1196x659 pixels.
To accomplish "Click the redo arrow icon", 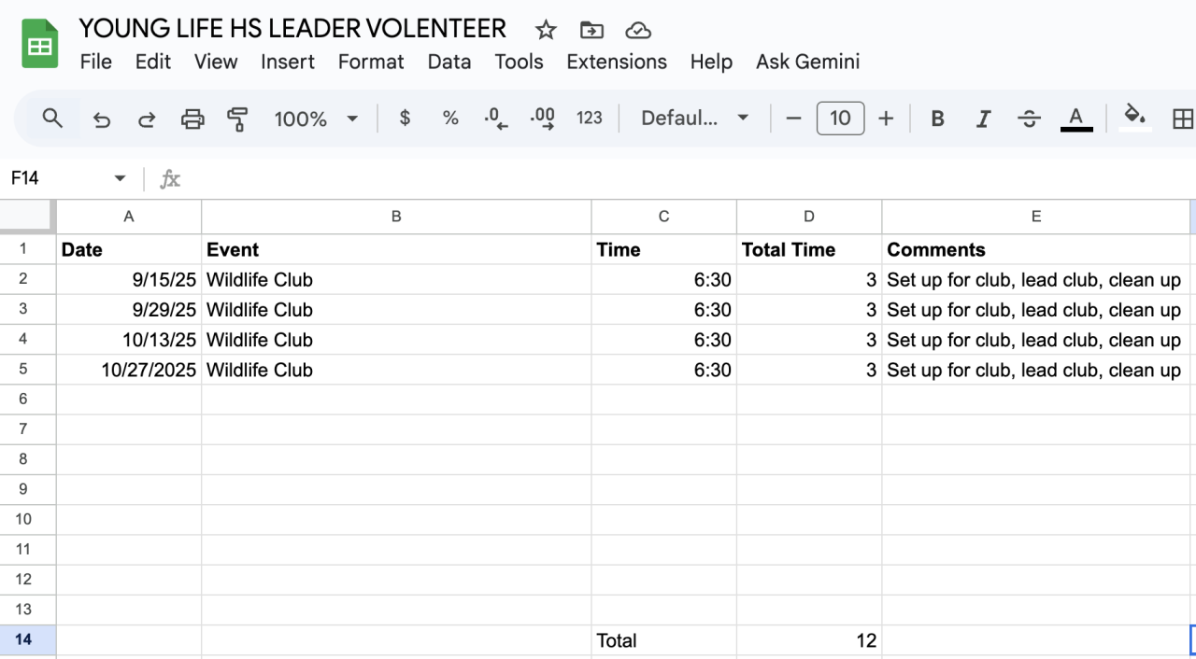I will pyautogui.click(x=147, y=119).
